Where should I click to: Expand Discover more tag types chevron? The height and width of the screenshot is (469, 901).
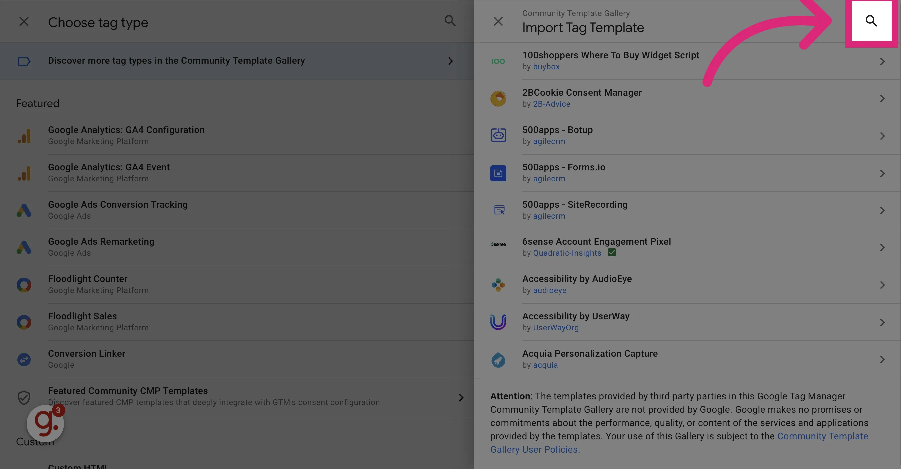[x=450, y=61]
